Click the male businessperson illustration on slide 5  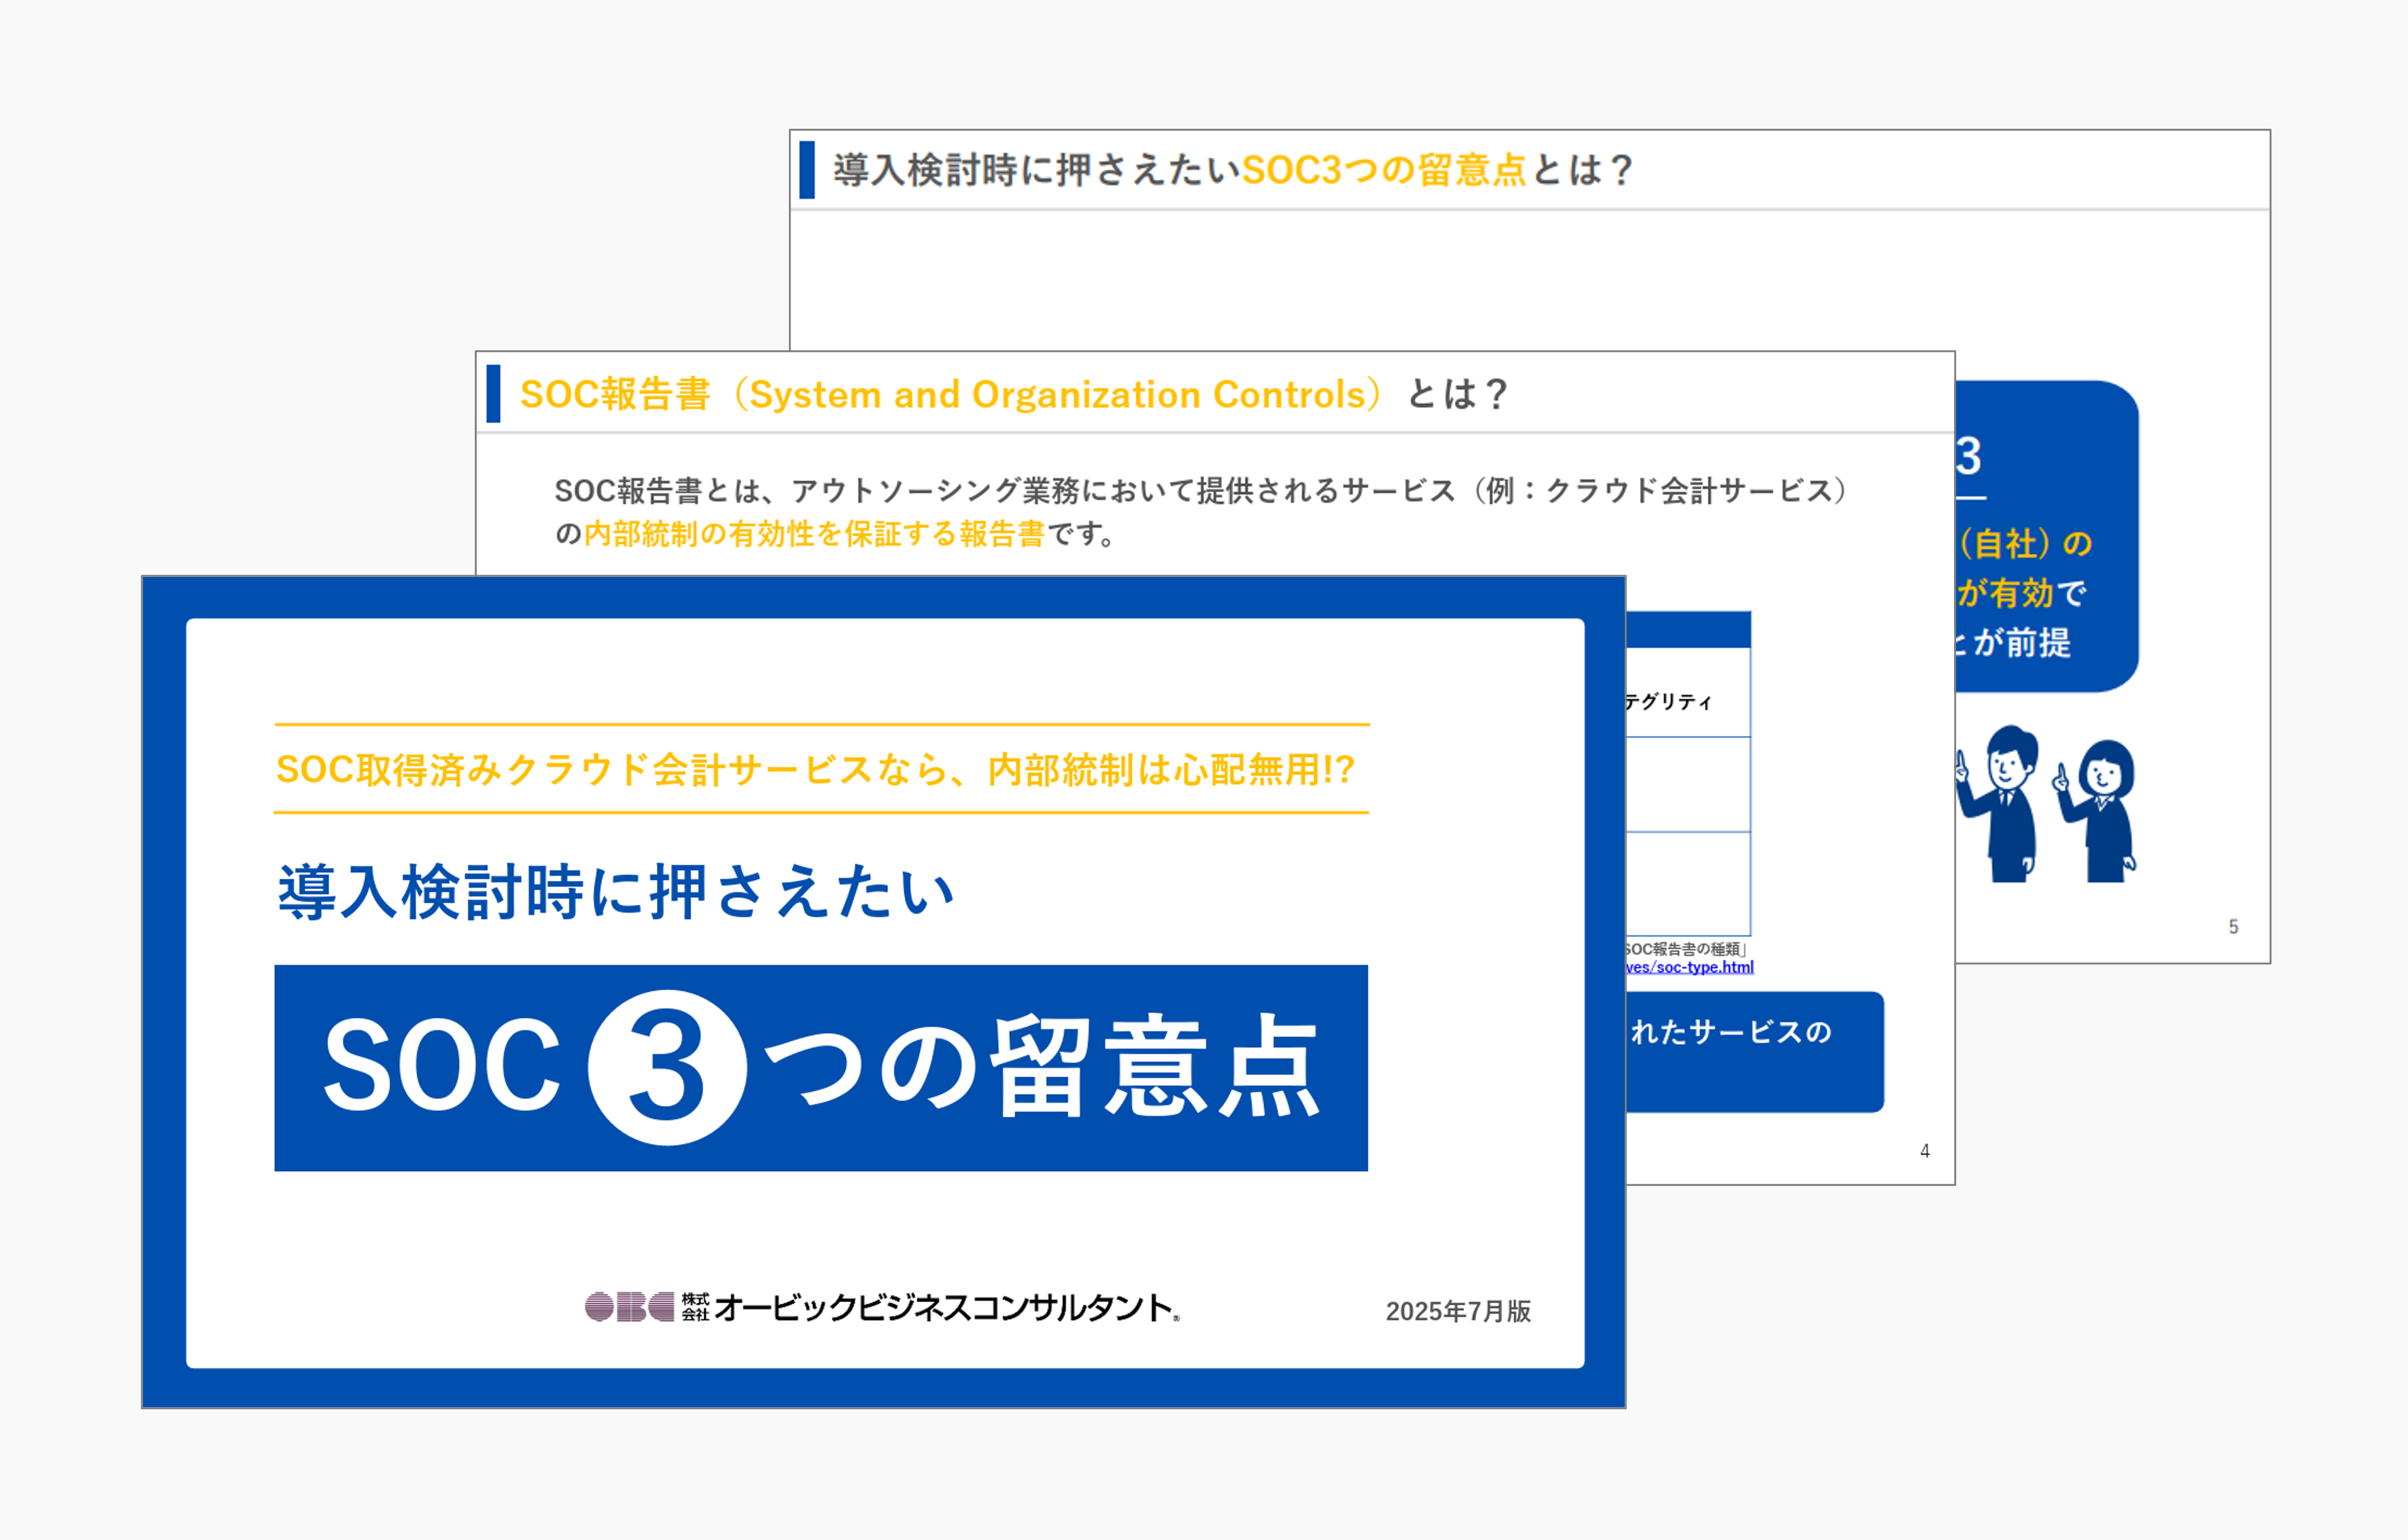1998,804
